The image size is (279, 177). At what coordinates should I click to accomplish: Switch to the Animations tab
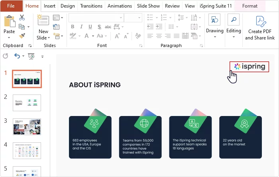[120, 6]
